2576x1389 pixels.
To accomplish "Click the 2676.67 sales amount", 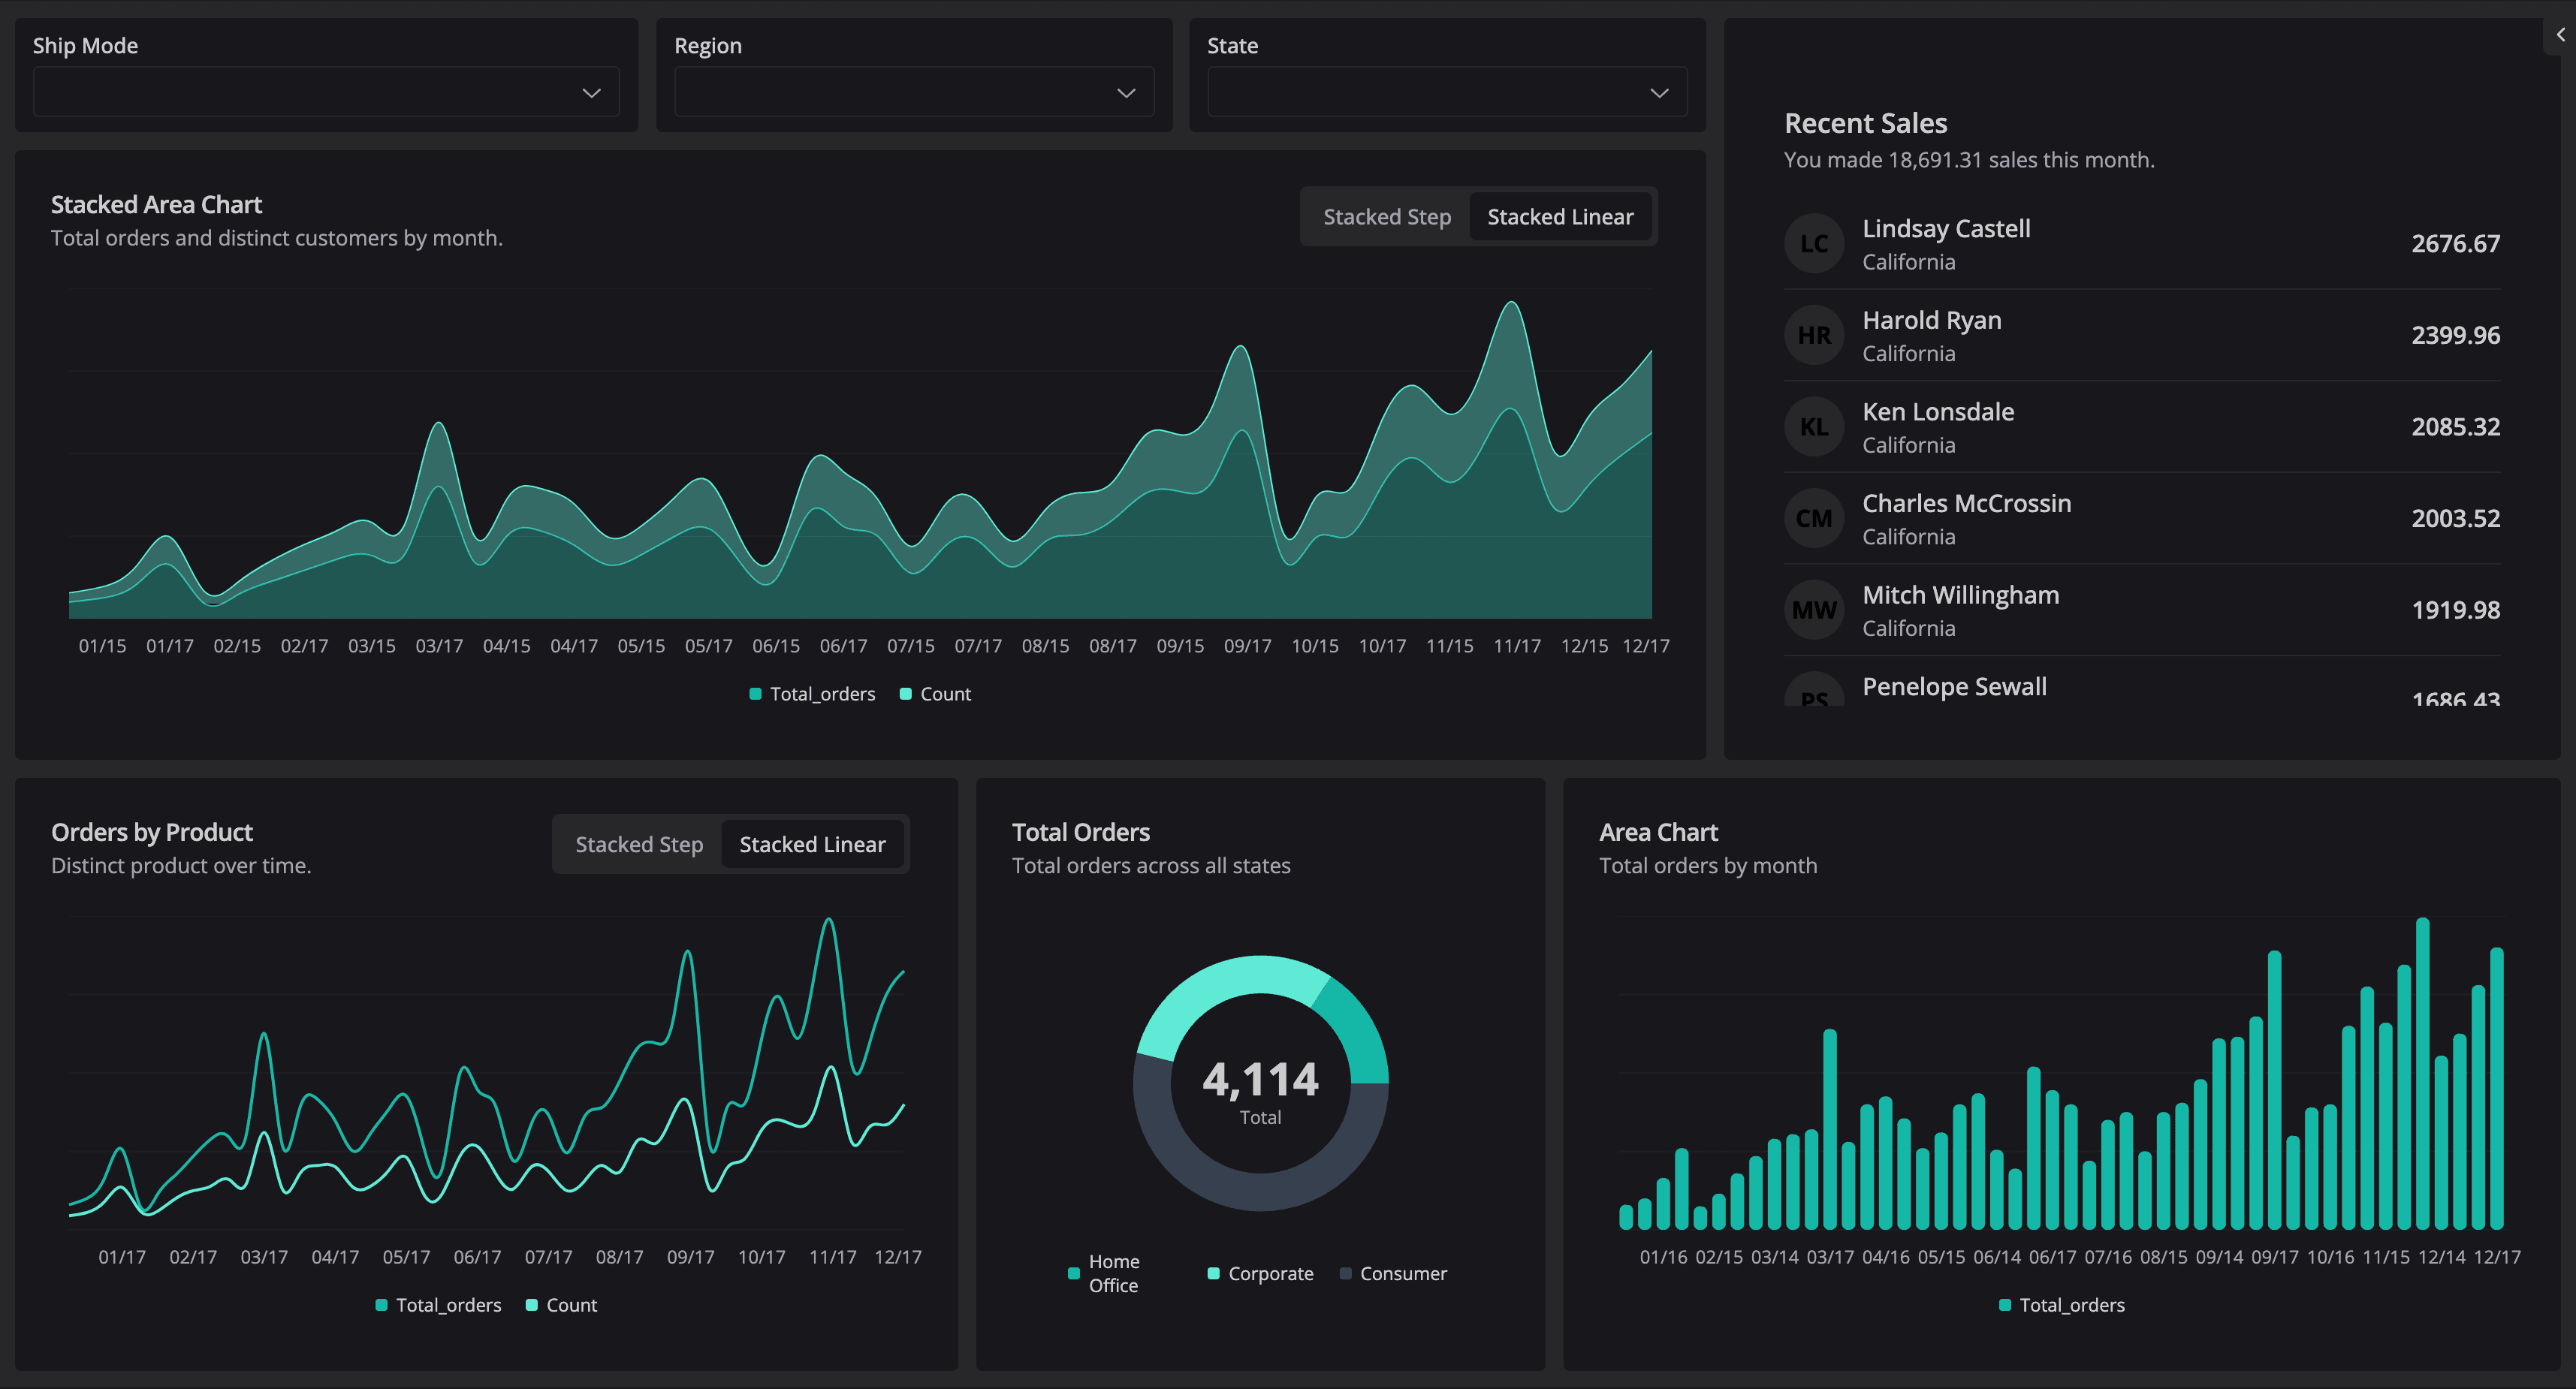I will click(x=2455, y=244).
